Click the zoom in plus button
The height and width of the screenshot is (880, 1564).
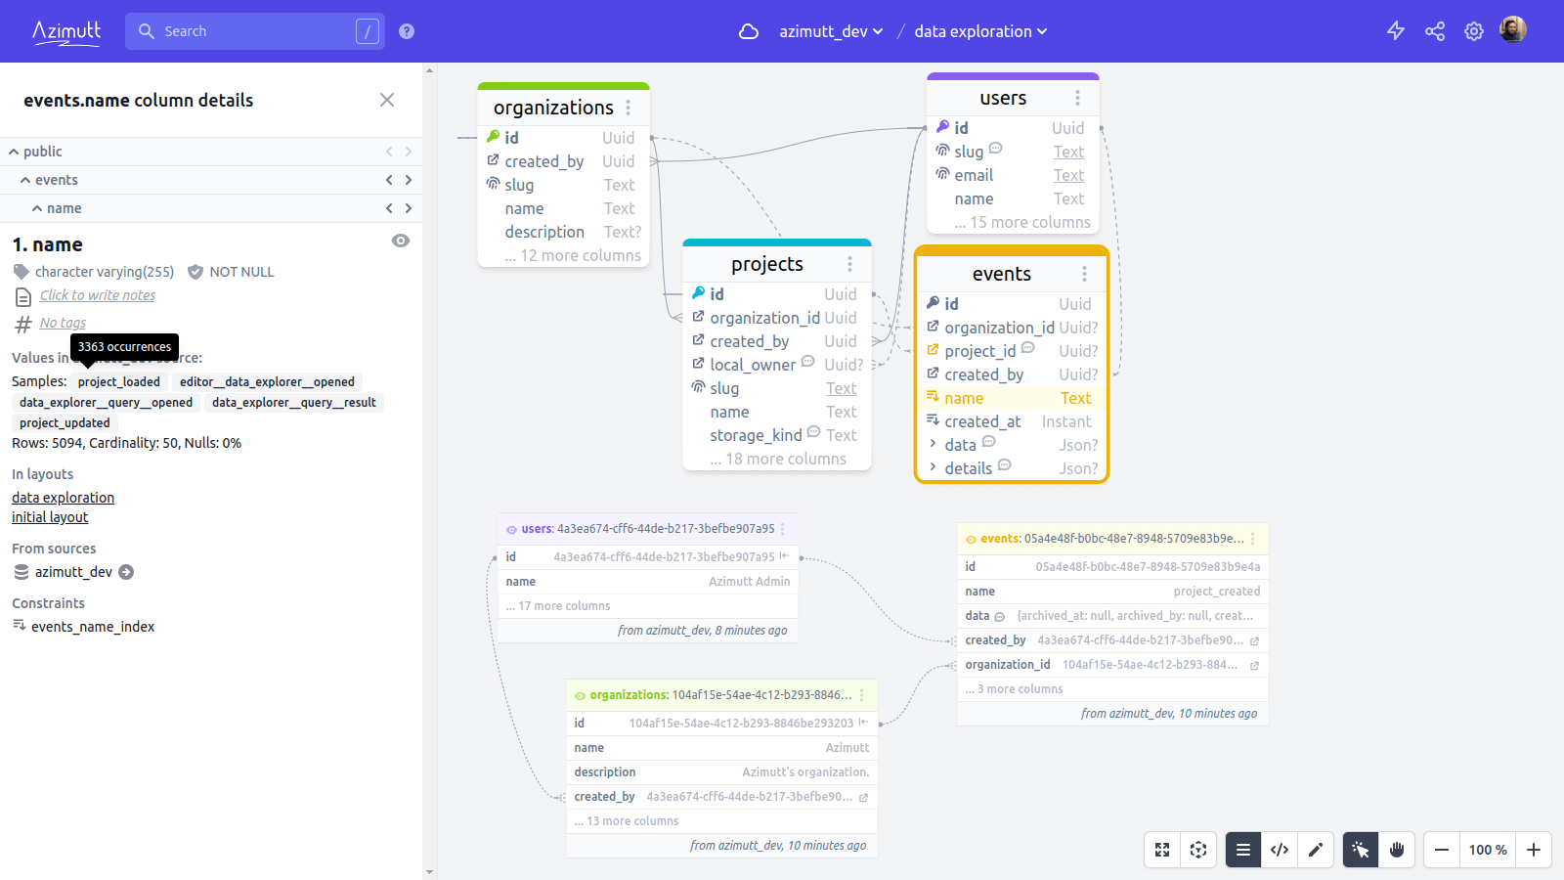tap(1534, 850)
